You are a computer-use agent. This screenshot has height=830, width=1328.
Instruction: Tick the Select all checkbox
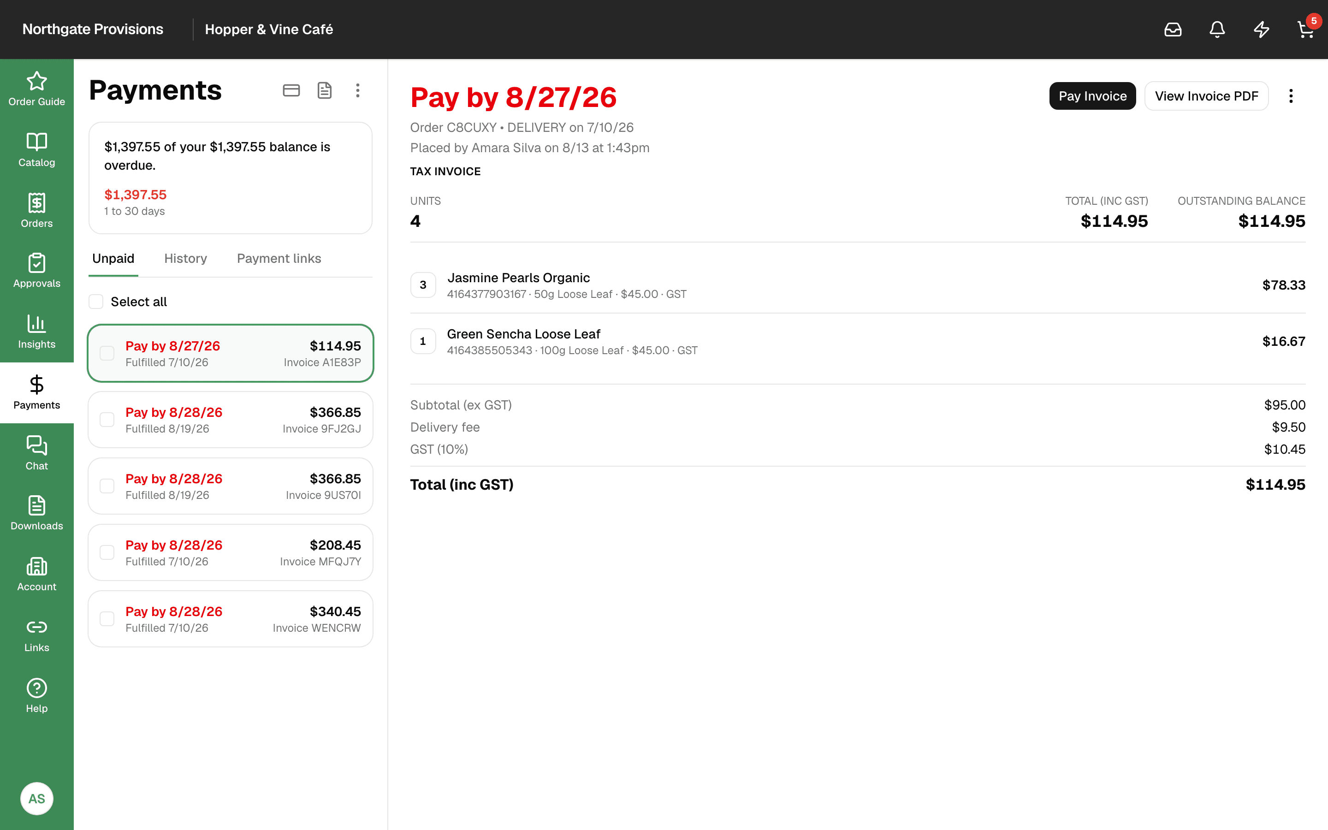pyautogui.click(x=96, y=302)
